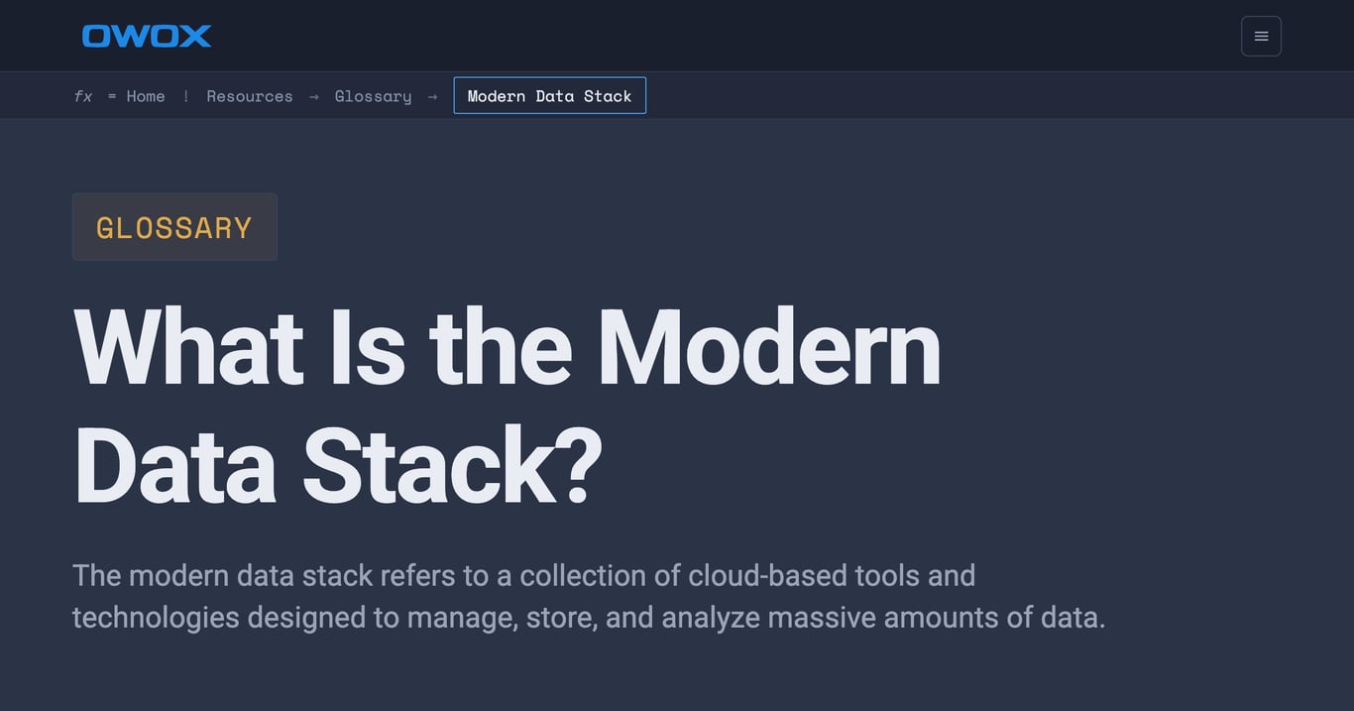This screenshot has height=711, width=1354.
Task: Click the GLOSSARY category badge
Action: [x=174, y=227]
